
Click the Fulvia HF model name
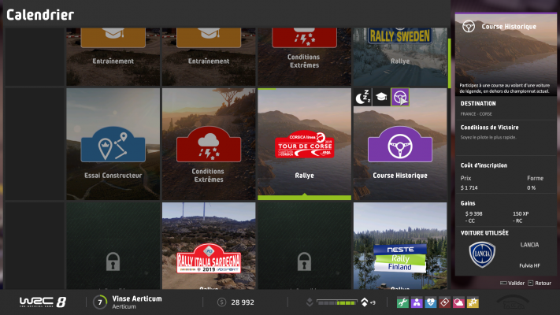point(529,265)
